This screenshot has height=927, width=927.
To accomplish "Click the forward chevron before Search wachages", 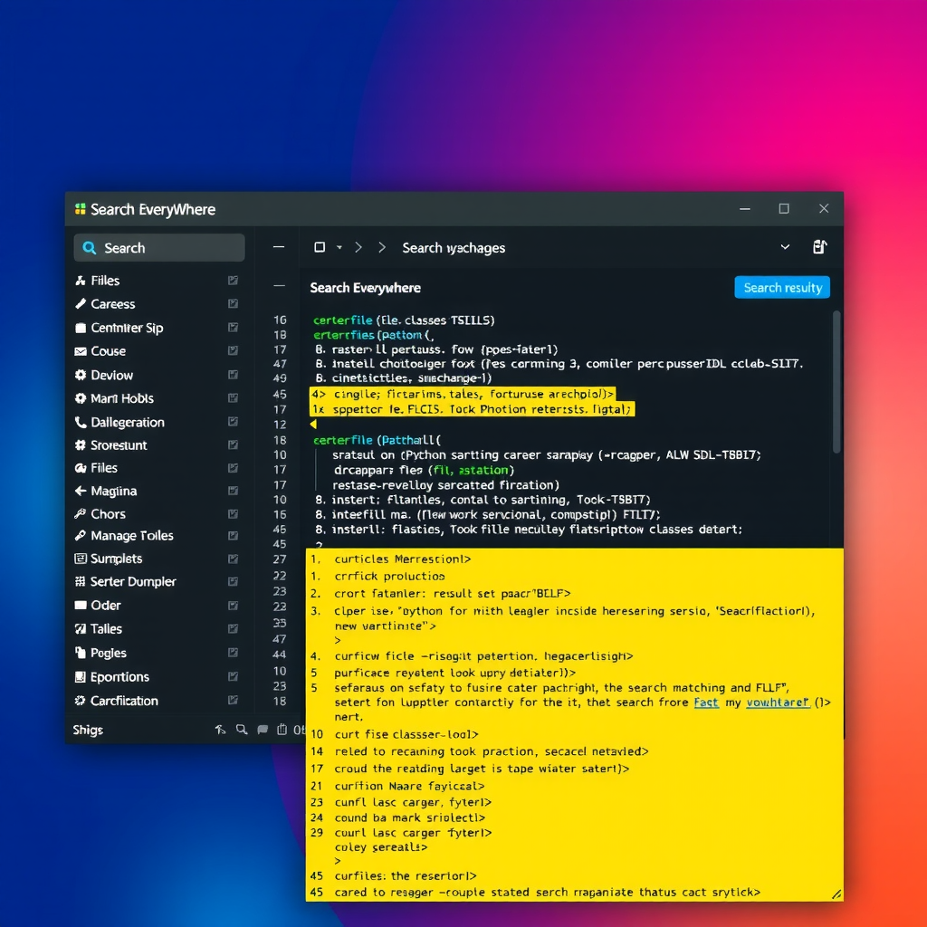I will (381, 246).
